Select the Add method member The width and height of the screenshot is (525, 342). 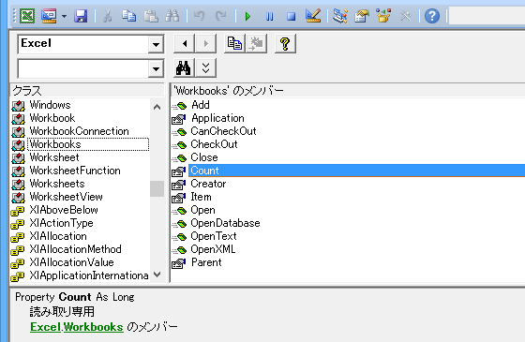click(x=201, y=105)
